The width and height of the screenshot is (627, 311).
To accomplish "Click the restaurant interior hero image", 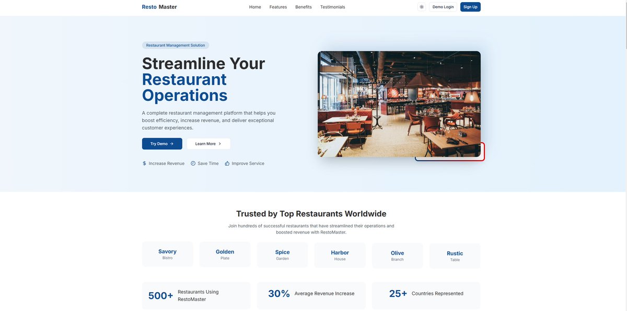I will 399,104.
